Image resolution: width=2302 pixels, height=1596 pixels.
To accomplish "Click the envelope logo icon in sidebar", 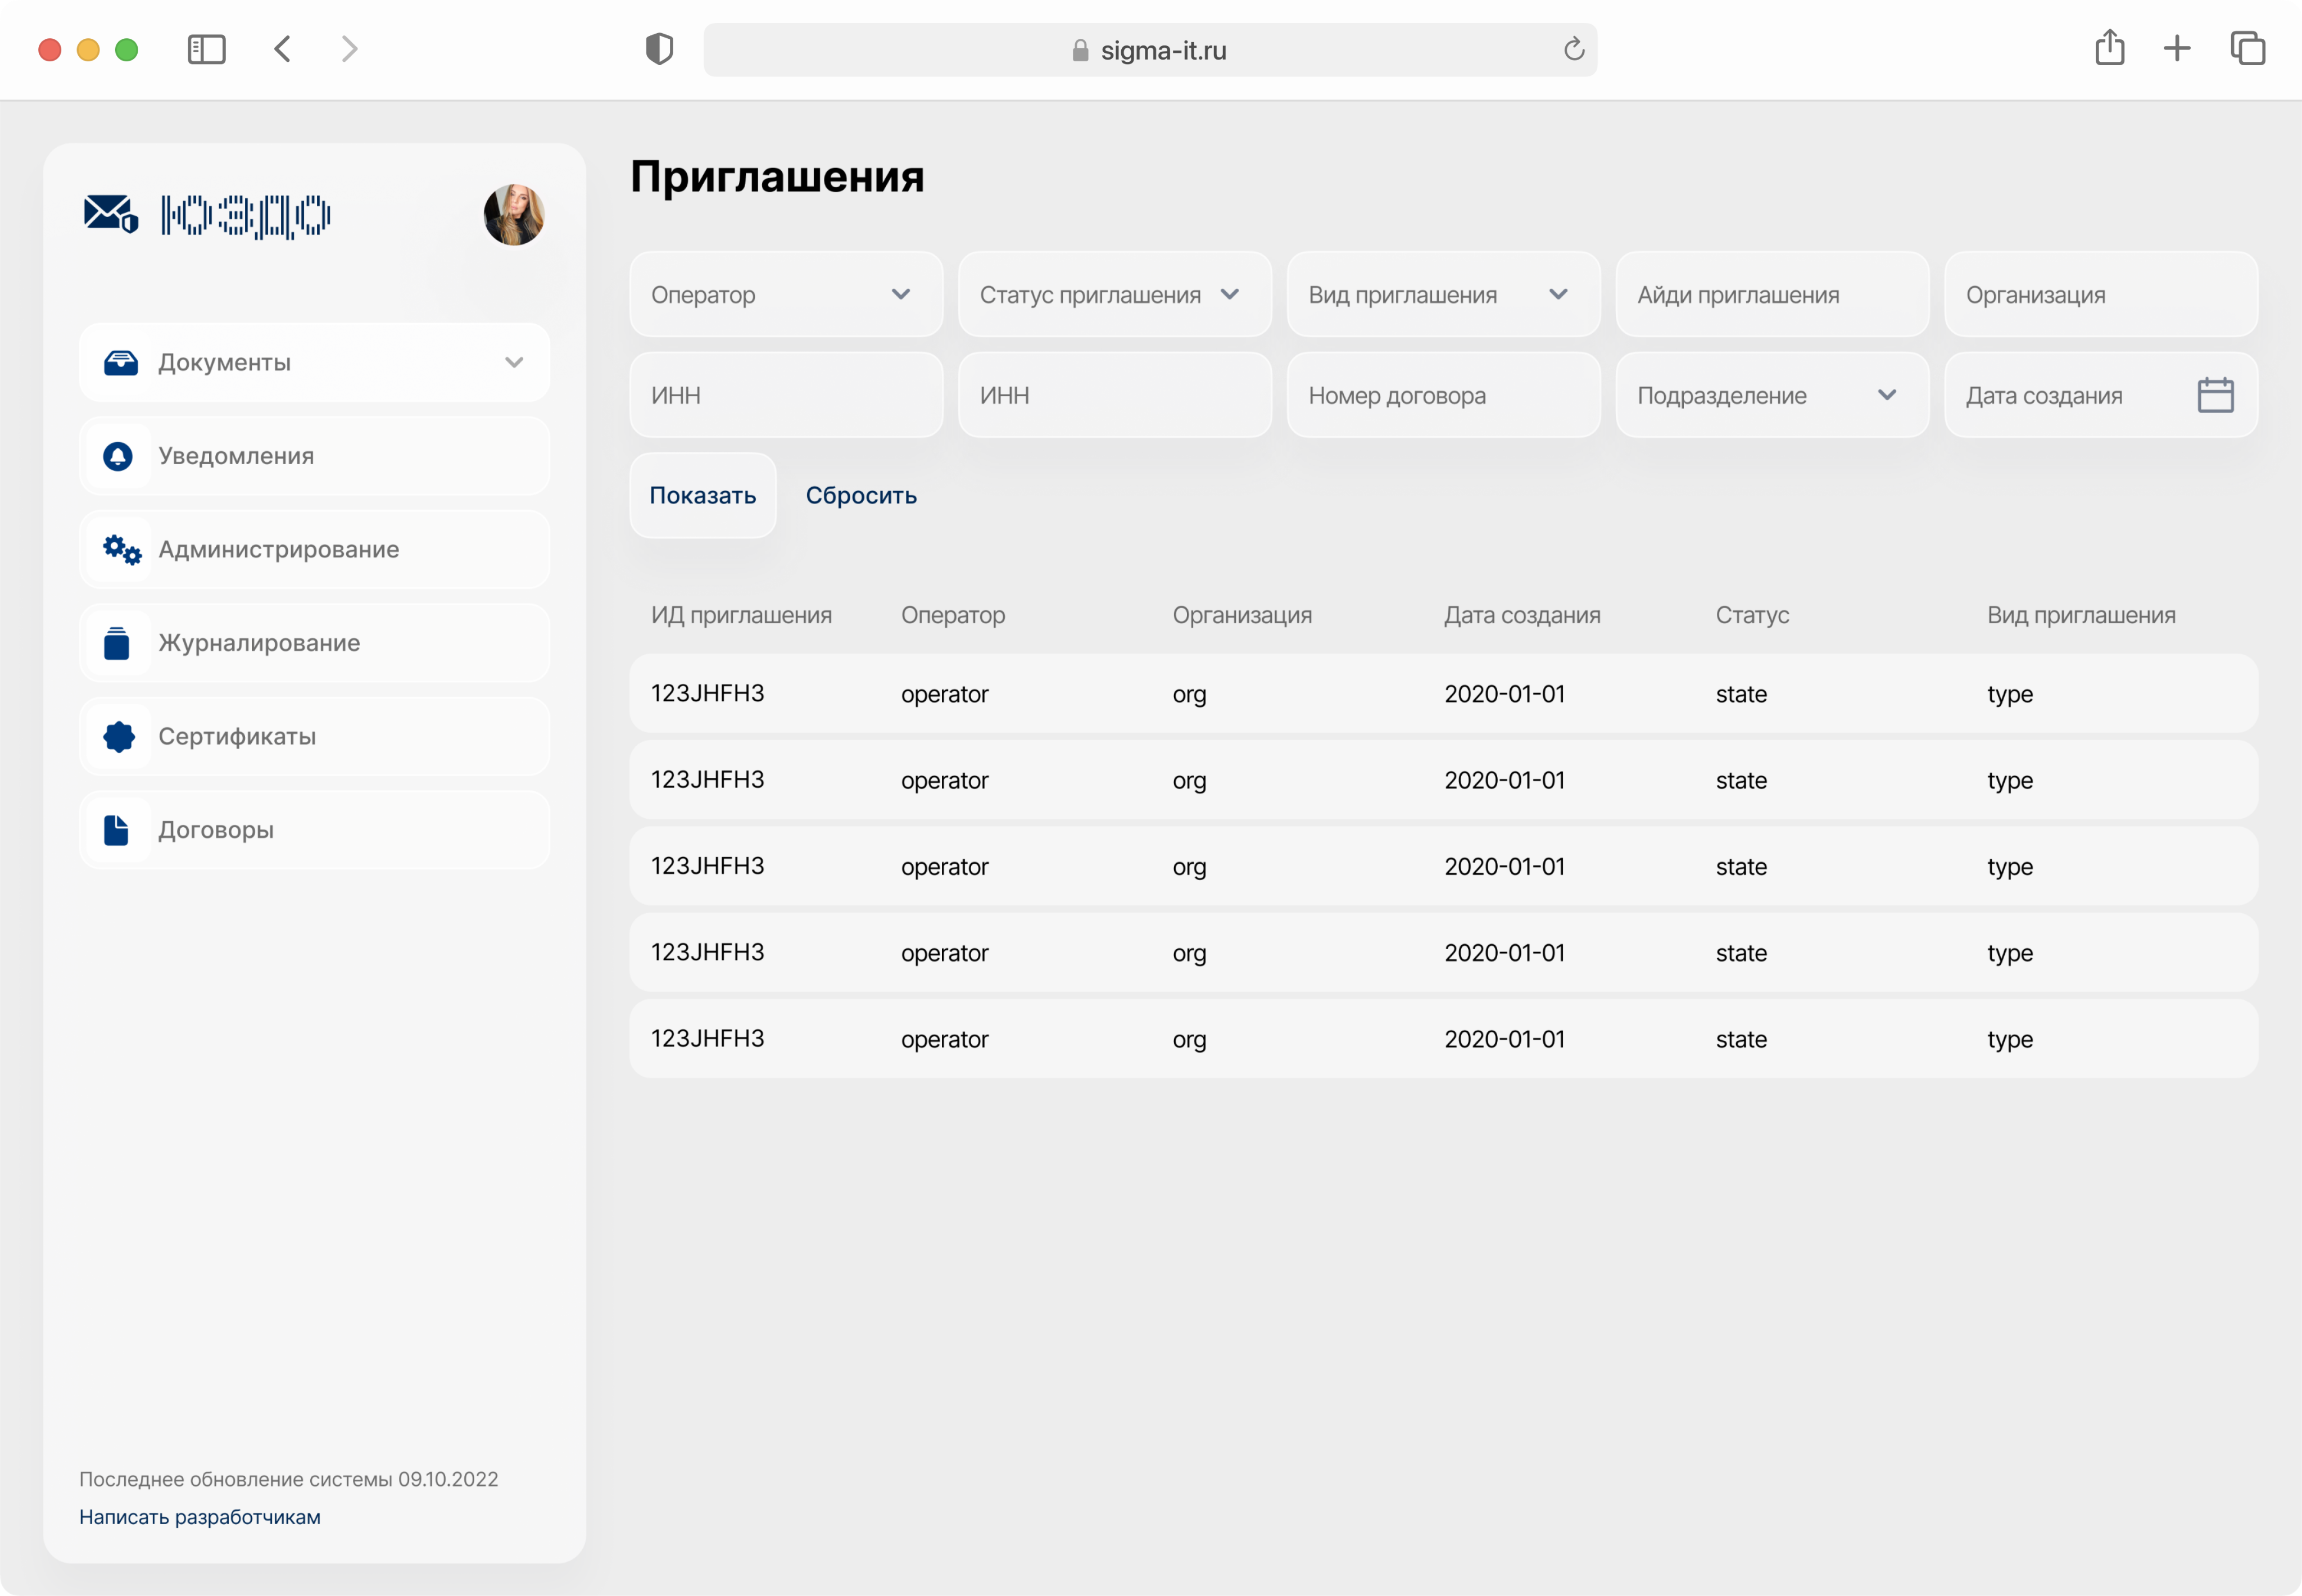I will coord(110,214).
